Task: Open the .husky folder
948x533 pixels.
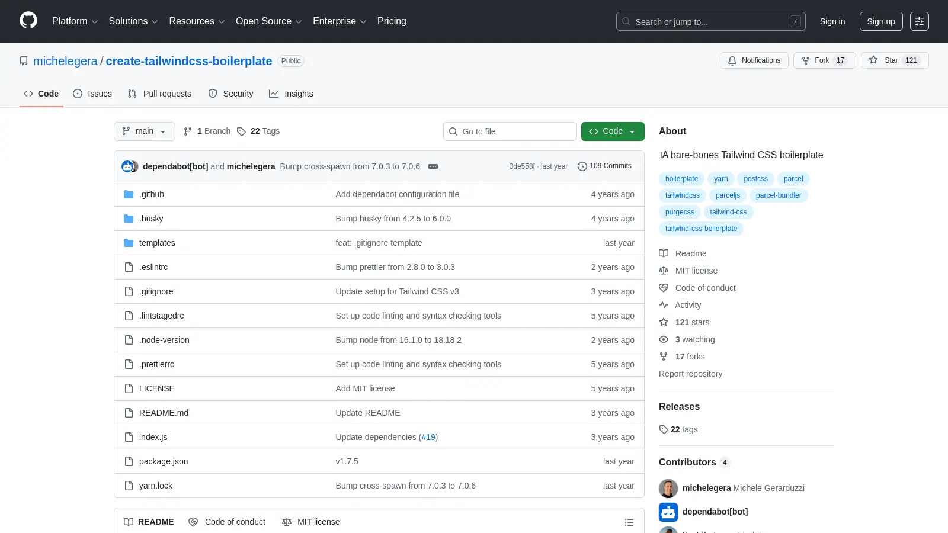Action: [151, 219]
